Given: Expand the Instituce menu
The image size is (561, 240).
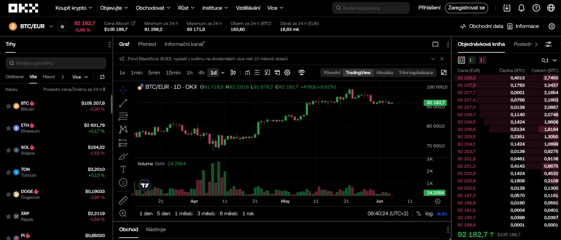Looking at the screenshot, I should pyautogui.click(x=215, y=8).
